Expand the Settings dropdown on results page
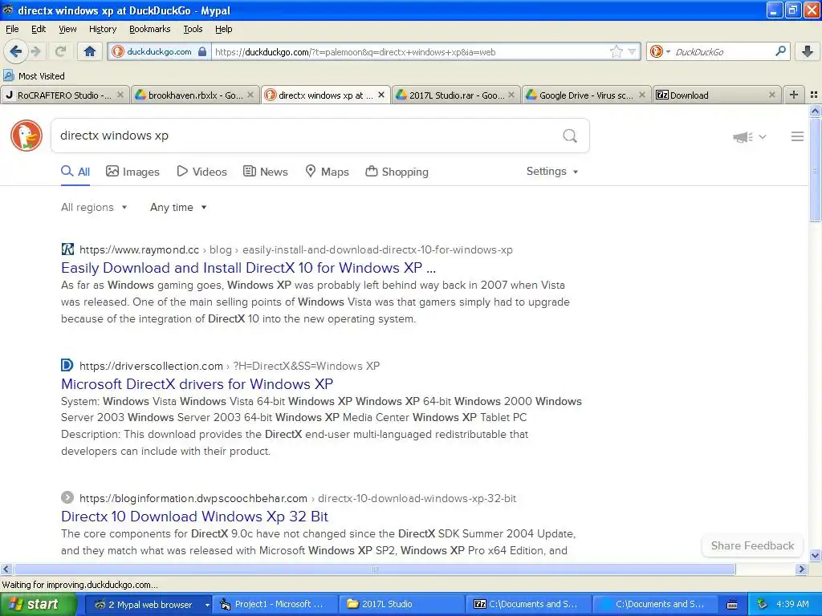 pyautogui.click(x=552, y=172)
